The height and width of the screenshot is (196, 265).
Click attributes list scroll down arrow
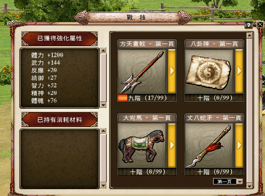[103, 105]
